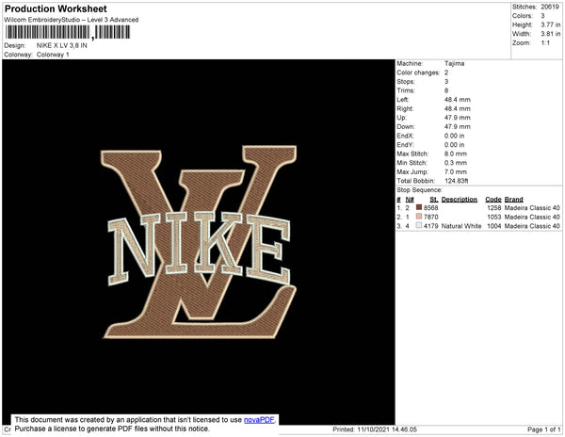This screenshot has width=565, height=437.
Task: Click the 'Down:' measurement label
Action: point(406,127)
